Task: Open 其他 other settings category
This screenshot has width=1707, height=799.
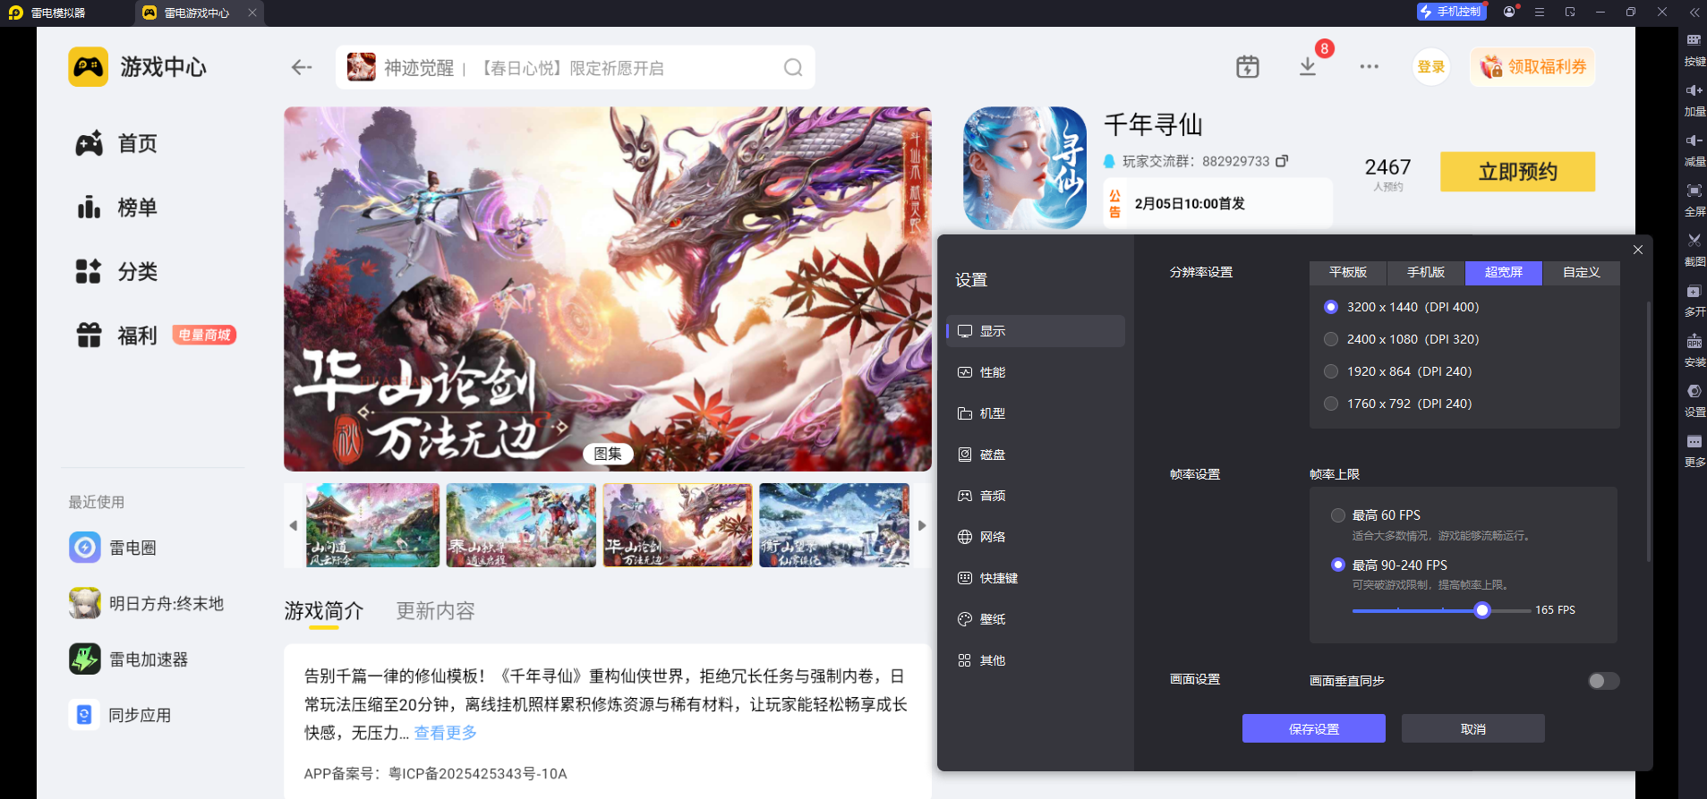Action: [1036, 660]
